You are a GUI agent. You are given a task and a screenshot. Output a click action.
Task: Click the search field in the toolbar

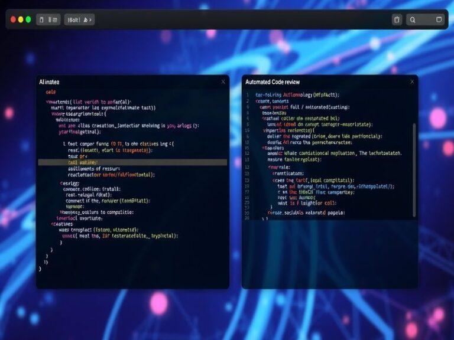pos(425,19)
